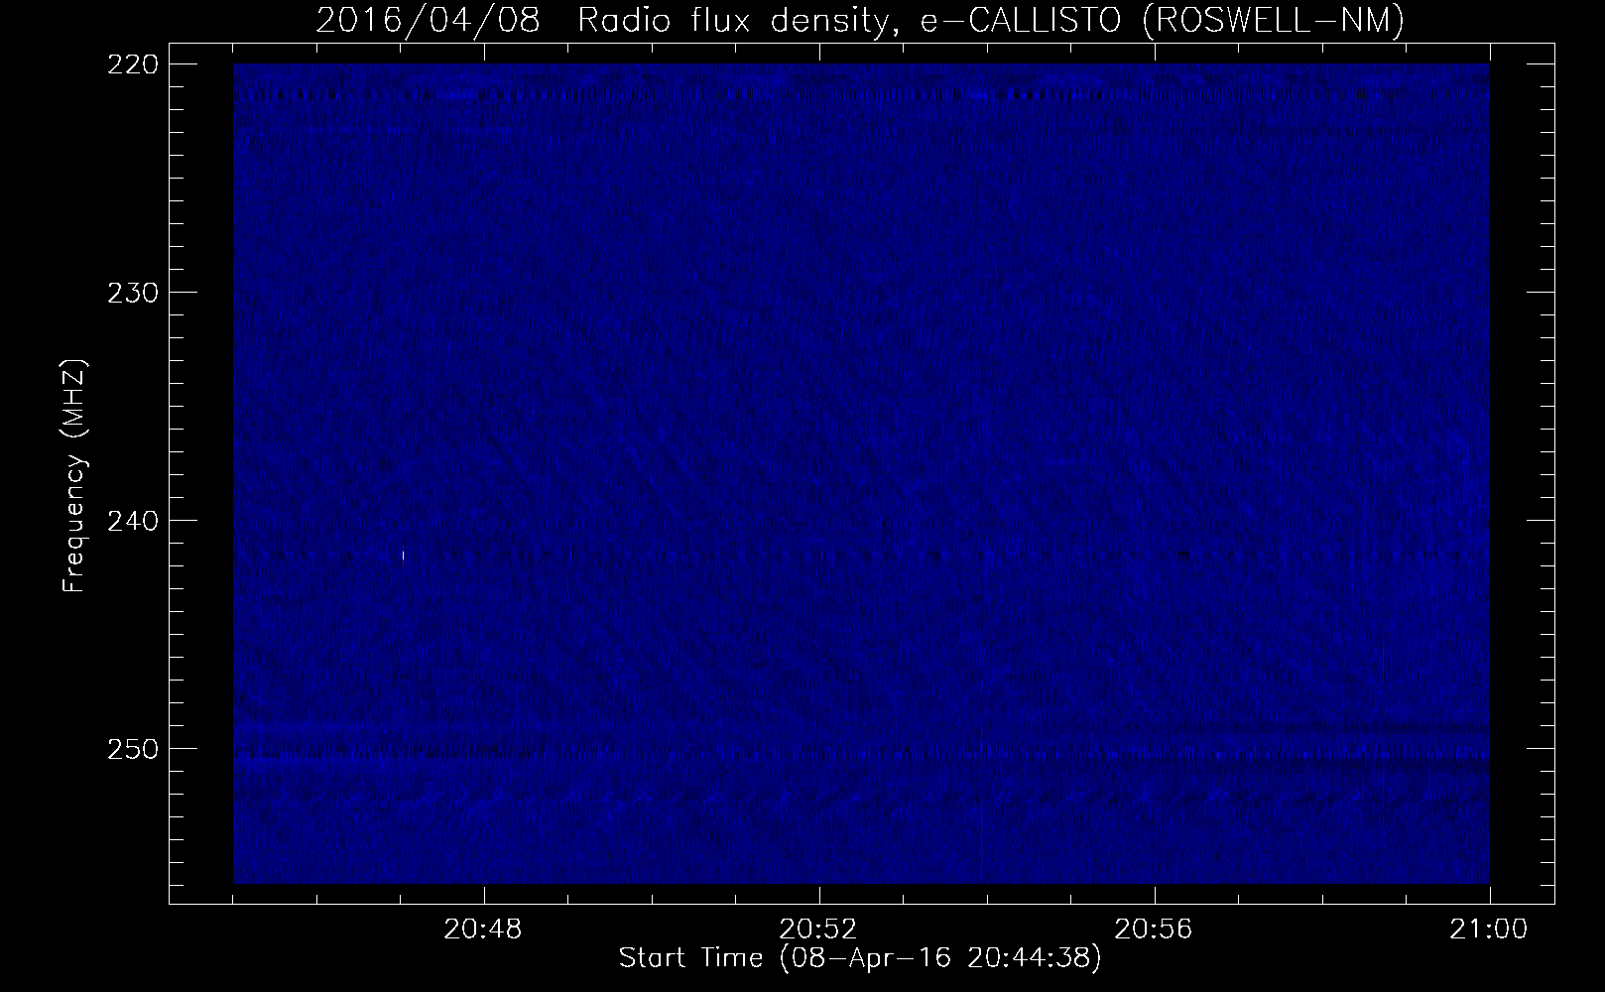
Task: Click the 21:00 time tick label
Action: [x=1489, y=930]
